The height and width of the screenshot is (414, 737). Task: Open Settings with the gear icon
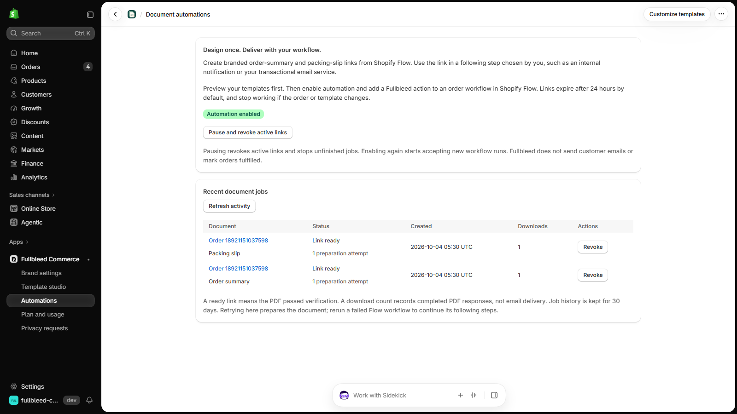click(x=14, y=386)
